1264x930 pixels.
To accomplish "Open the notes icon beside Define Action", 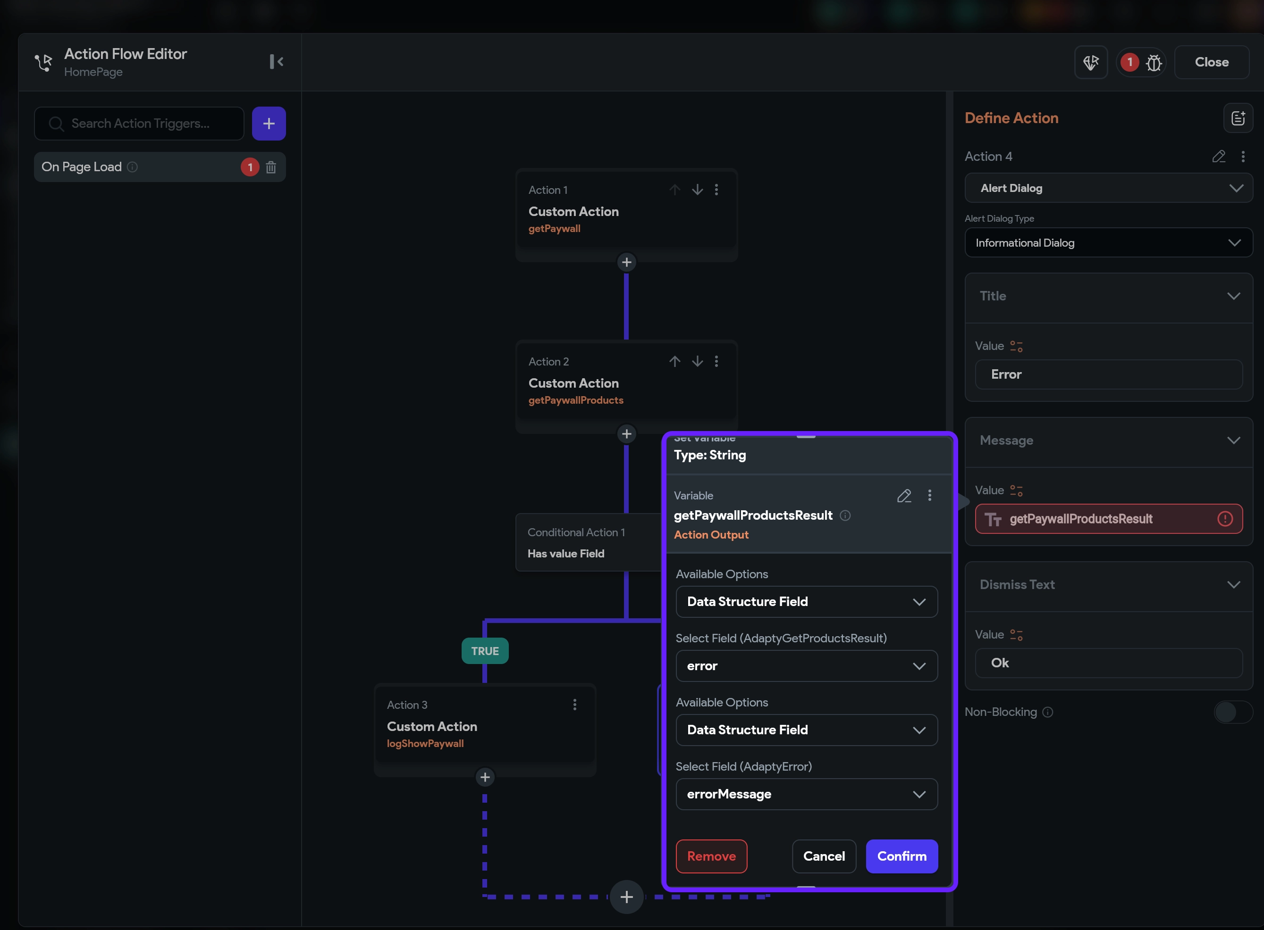I will click(1238, 118).
